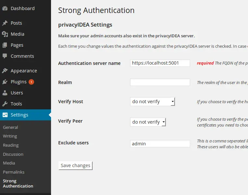Click the 'Verify Host' label

[x=71, y=102]
